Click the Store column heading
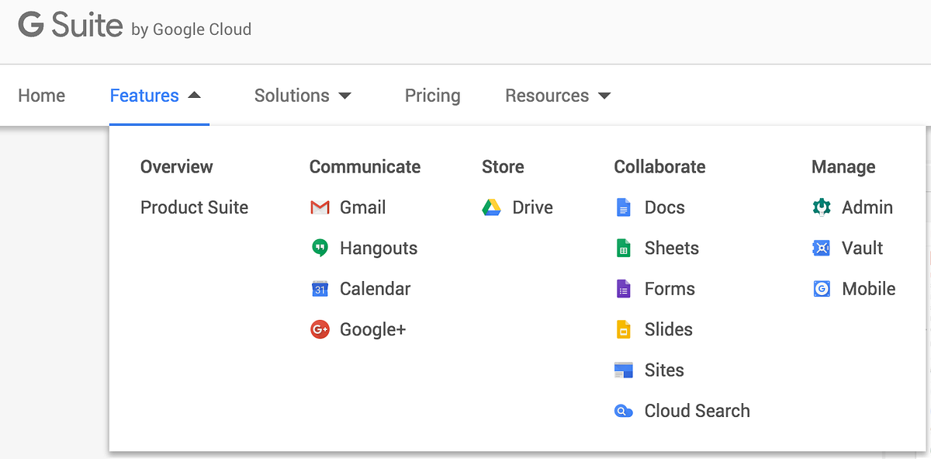The image size is (931, 459). tap(503, 167)
